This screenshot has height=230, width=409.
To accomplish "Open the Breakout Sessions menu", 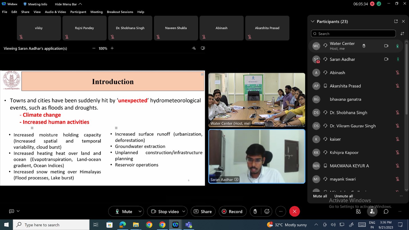I will (120, 12).
